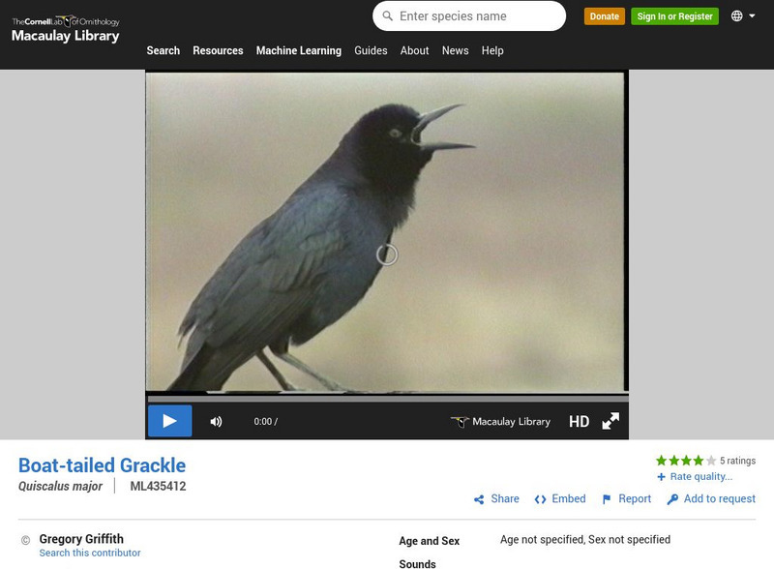Play the Boat-tailed Grackle video

pos(170,421)
